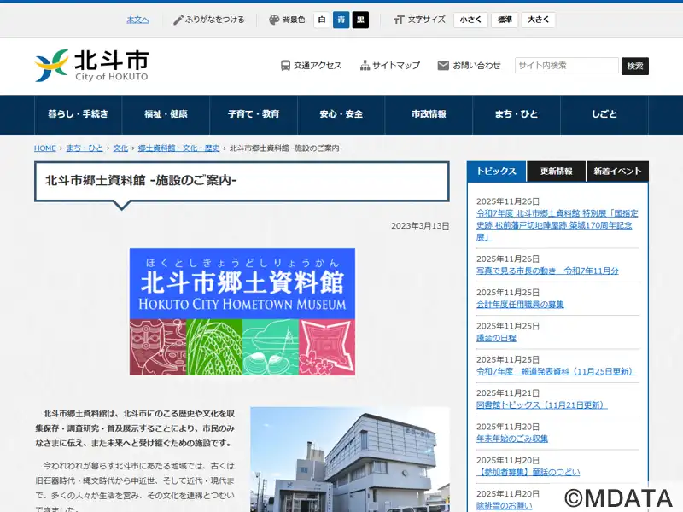Go to 文化 breadcrumb link

coord(120,148)
